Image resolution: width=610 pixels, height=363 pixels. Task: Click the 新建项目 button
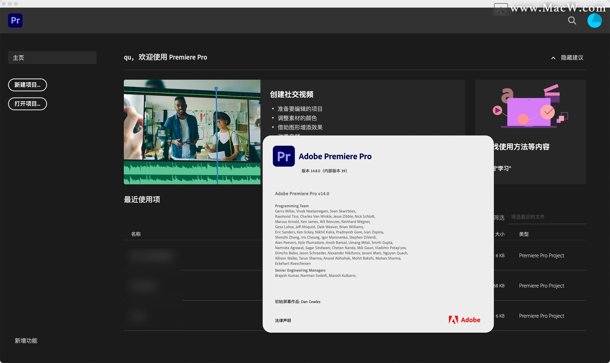click(27, 85)
